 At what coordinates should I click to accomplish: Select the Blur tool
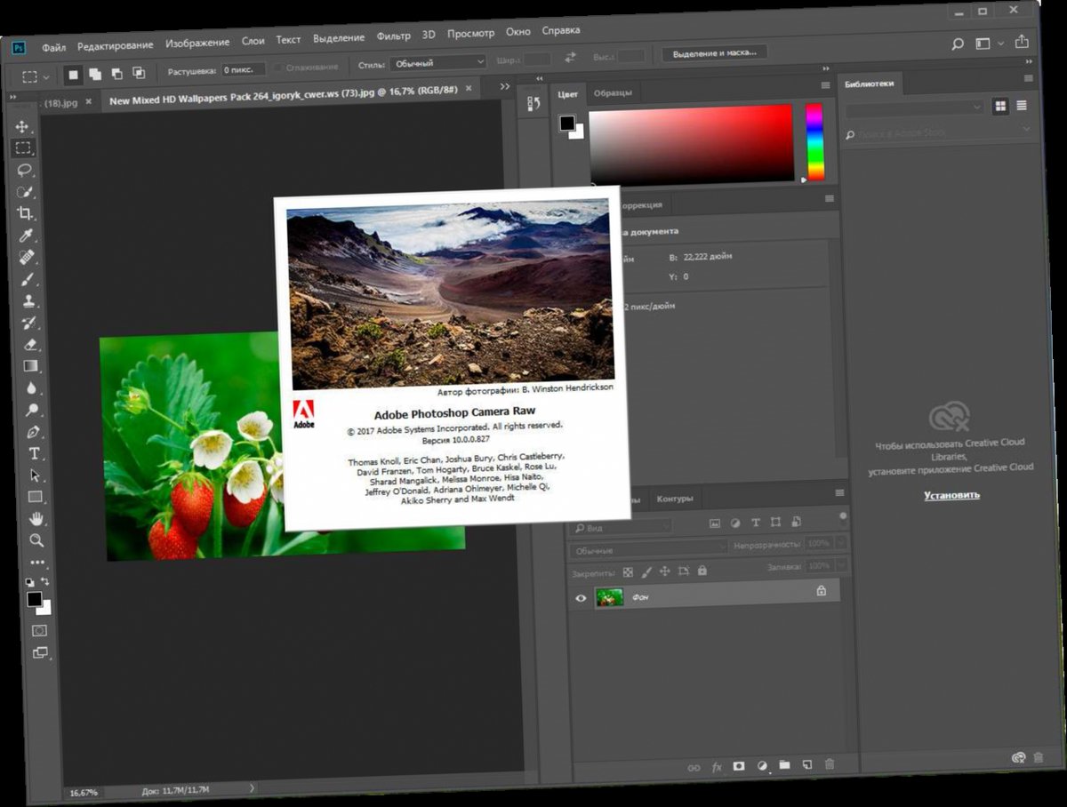[x=32, y=388]
